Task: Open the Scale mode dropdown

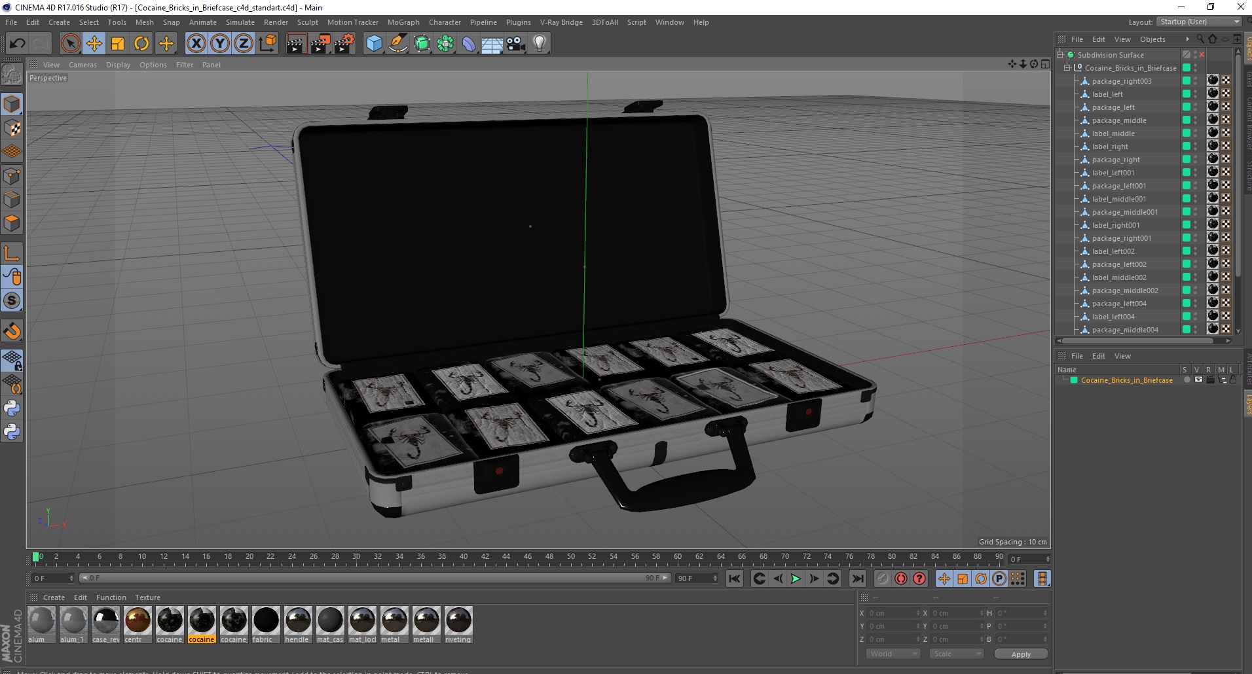Action: coord(957,654)
